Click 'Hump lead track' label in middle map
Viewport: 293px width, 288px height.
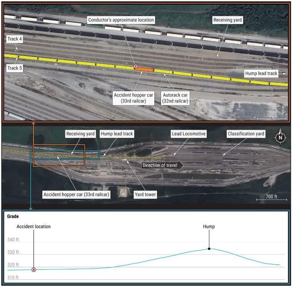[117, 134]
